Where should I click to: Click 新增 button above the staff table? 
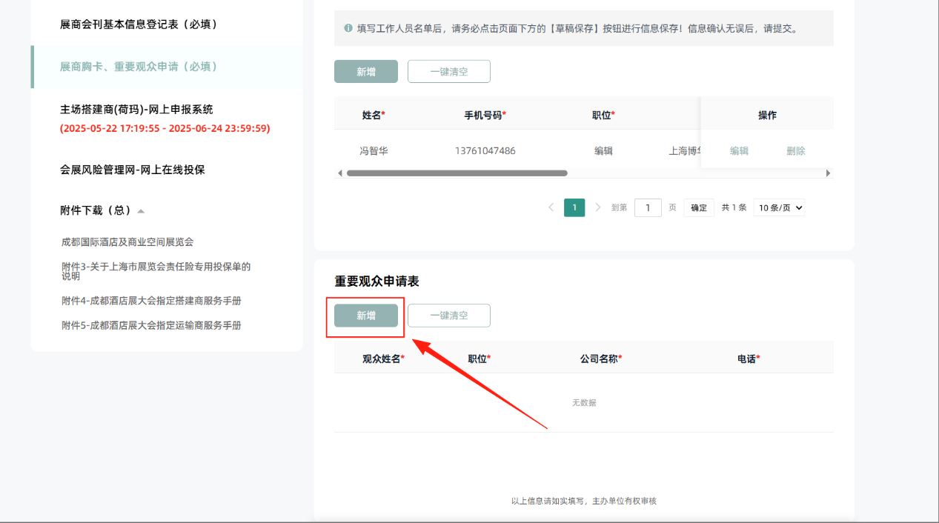tap(366, 72)
